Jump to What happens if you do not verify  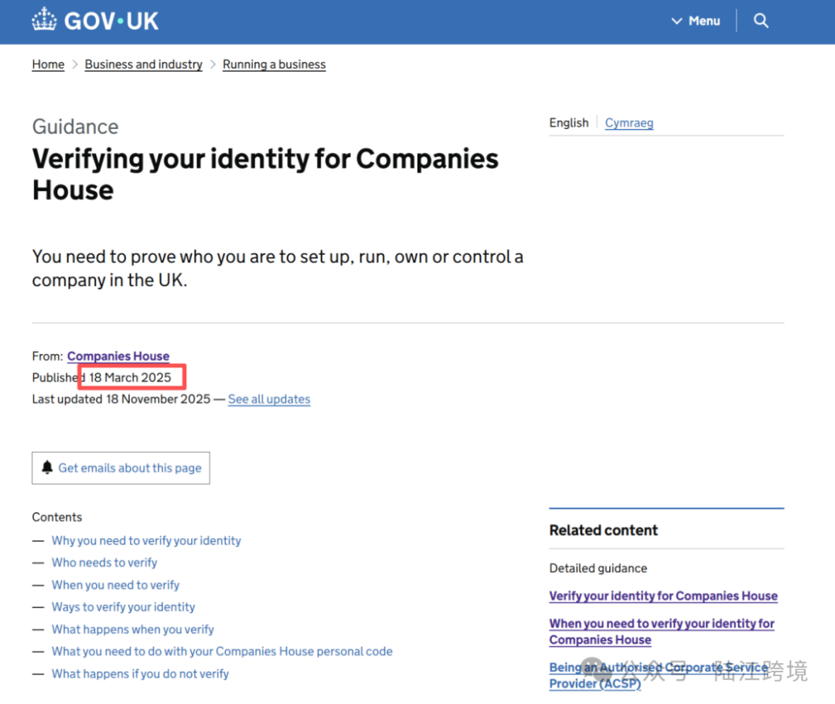click(140, 674)
